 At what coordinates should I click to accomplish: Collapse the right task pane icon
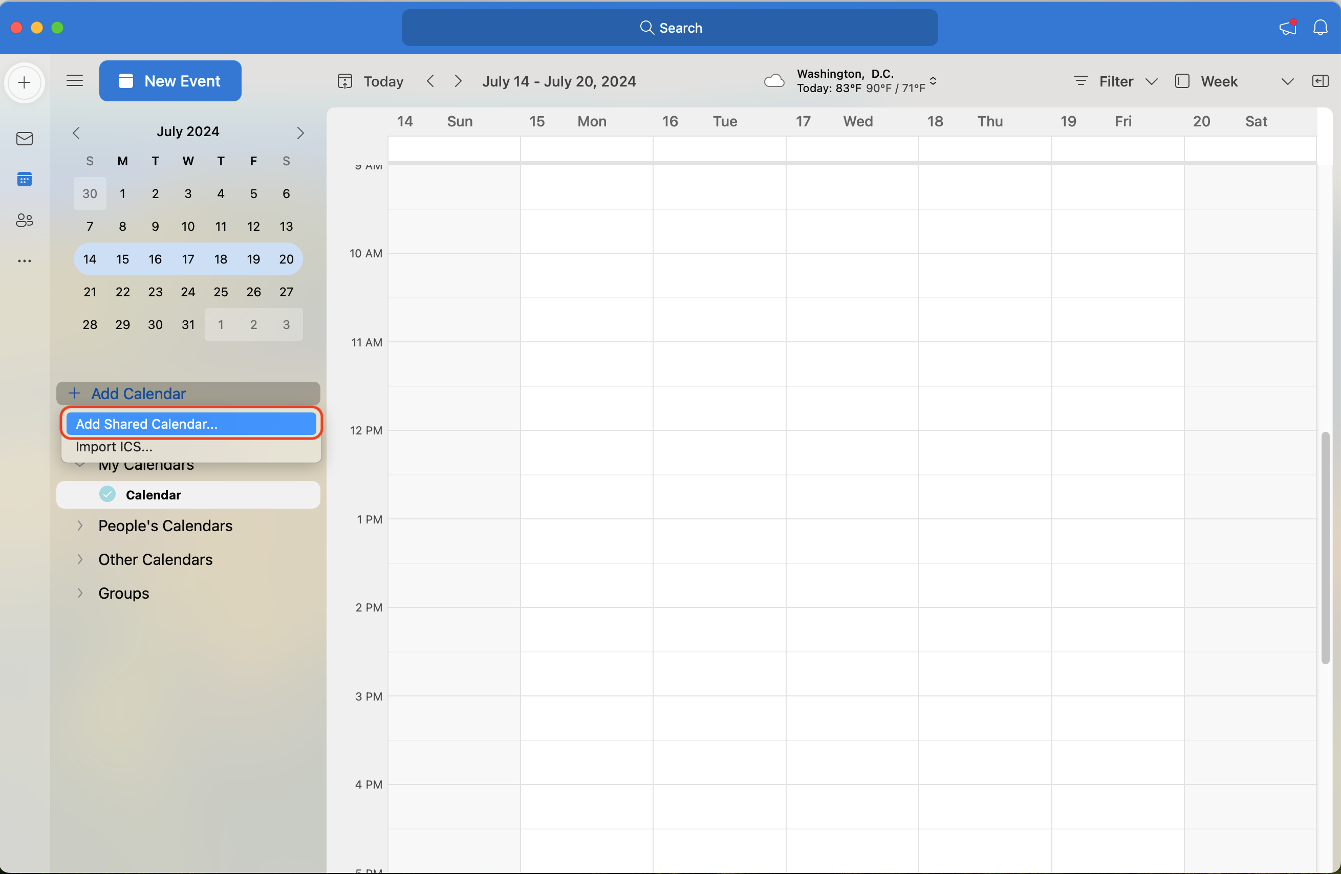pos(1320,81)
